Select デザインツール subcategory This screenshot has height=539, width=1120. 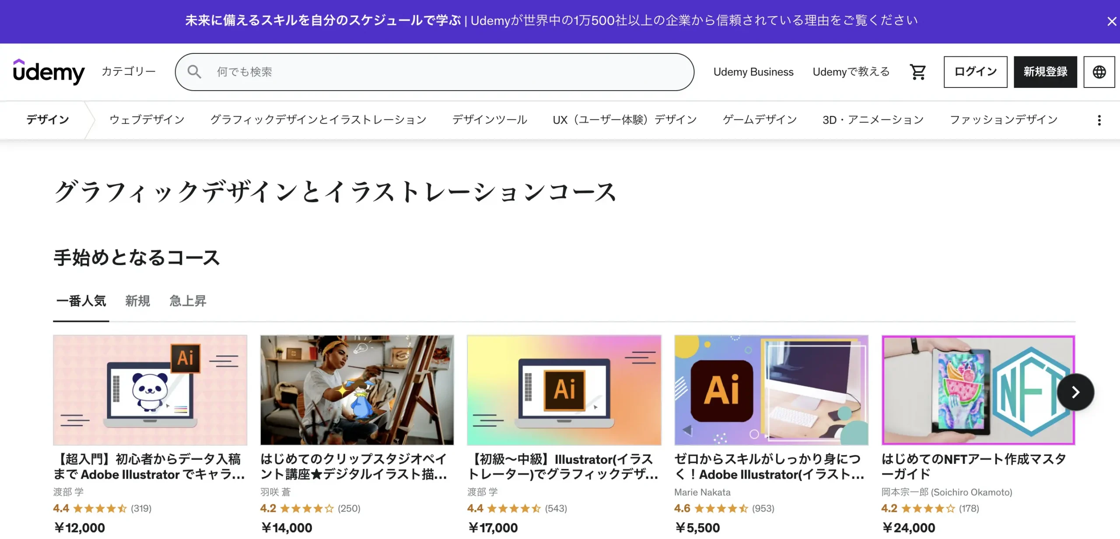click(490, 120)
